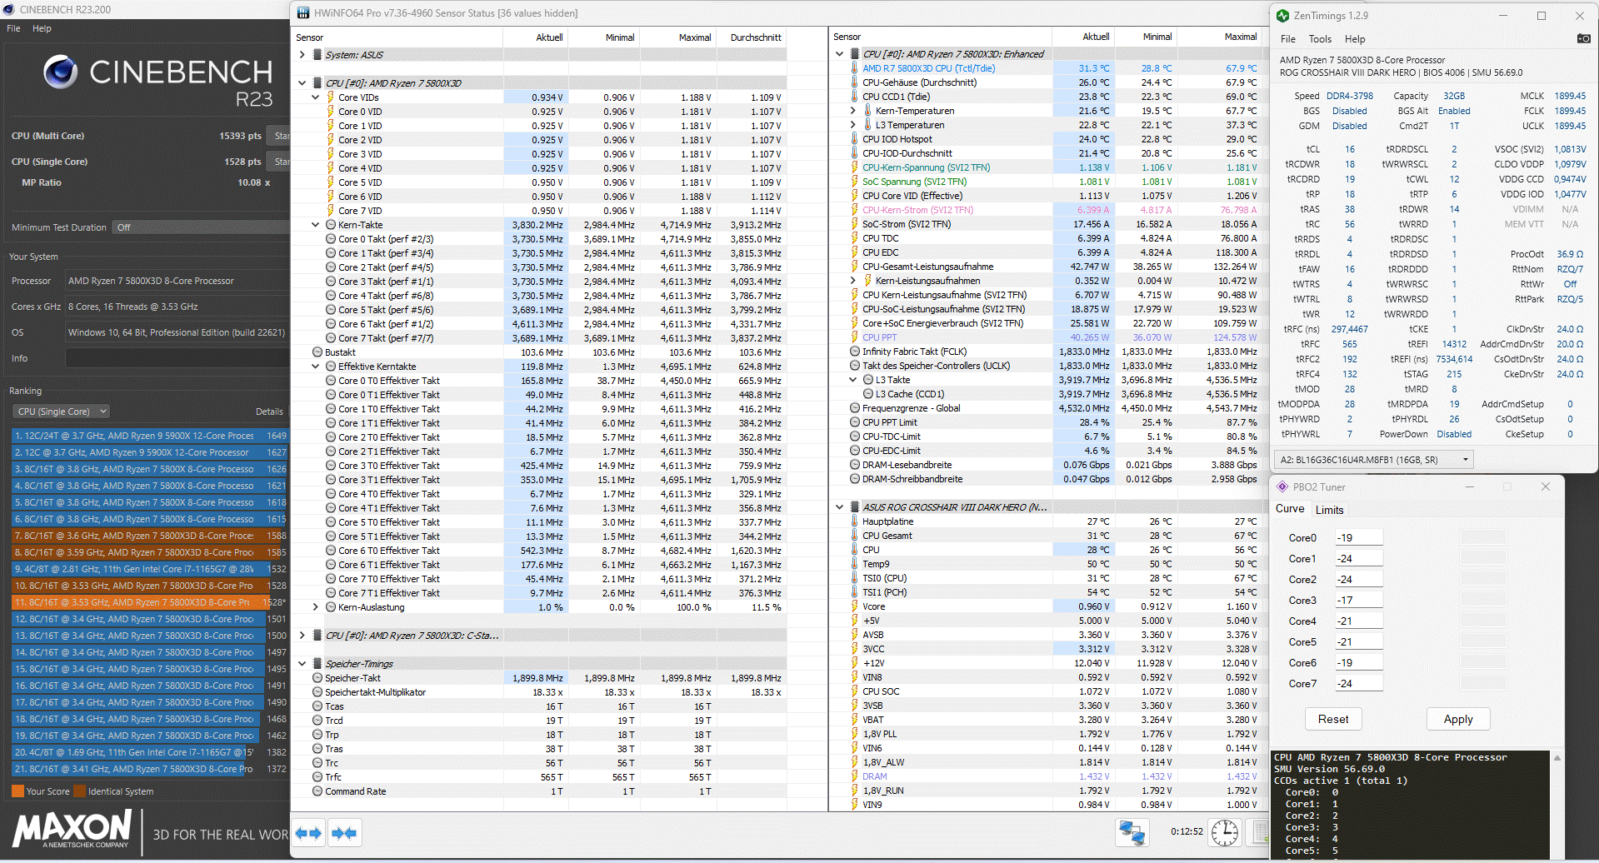The image size is (1599, 863).
Task: Click the Apply button in PBO2 Tuner
Action: pos(1458,719)
